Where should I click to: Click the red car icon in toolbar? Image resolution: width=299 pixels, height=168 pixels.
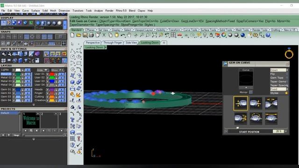point(179,35)
